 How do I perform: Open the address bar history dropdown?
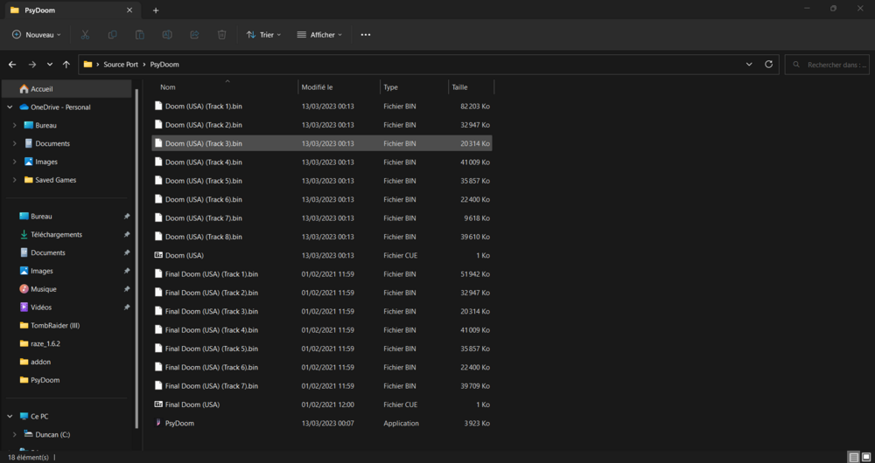[749, 65]
